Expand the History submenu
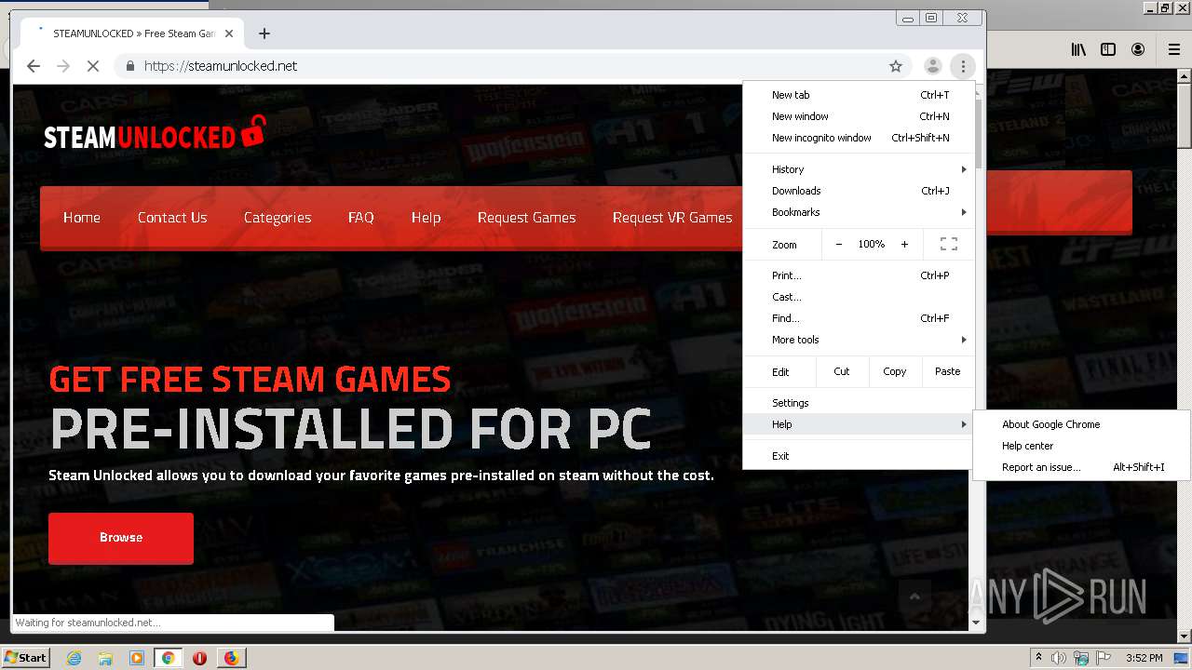1192x670 pixels. tap(859, 169)
